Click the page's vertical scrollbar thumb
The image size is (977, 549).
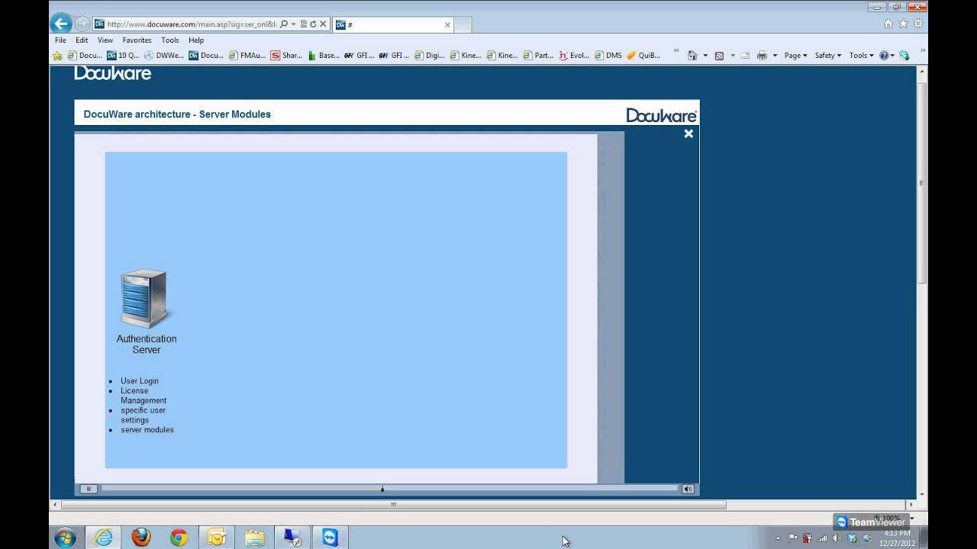(922, 183)
